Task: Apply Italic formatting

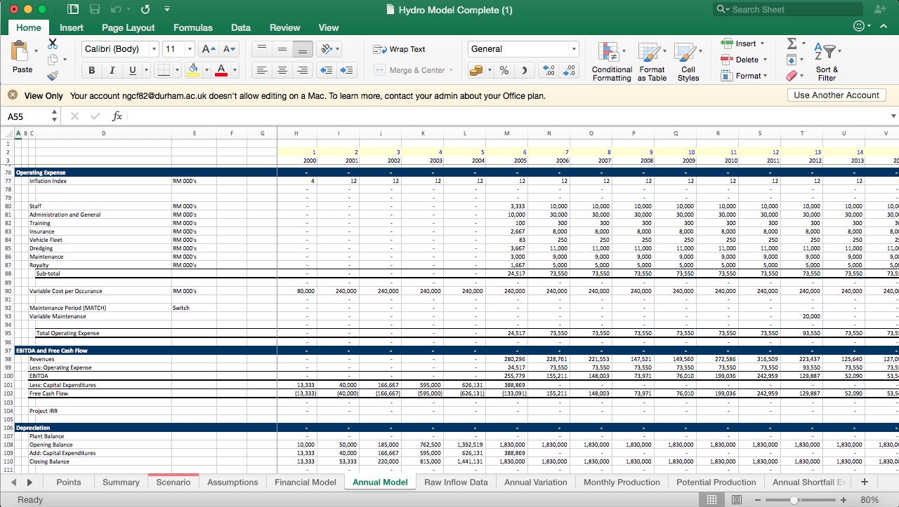Action: click(111, 70)
